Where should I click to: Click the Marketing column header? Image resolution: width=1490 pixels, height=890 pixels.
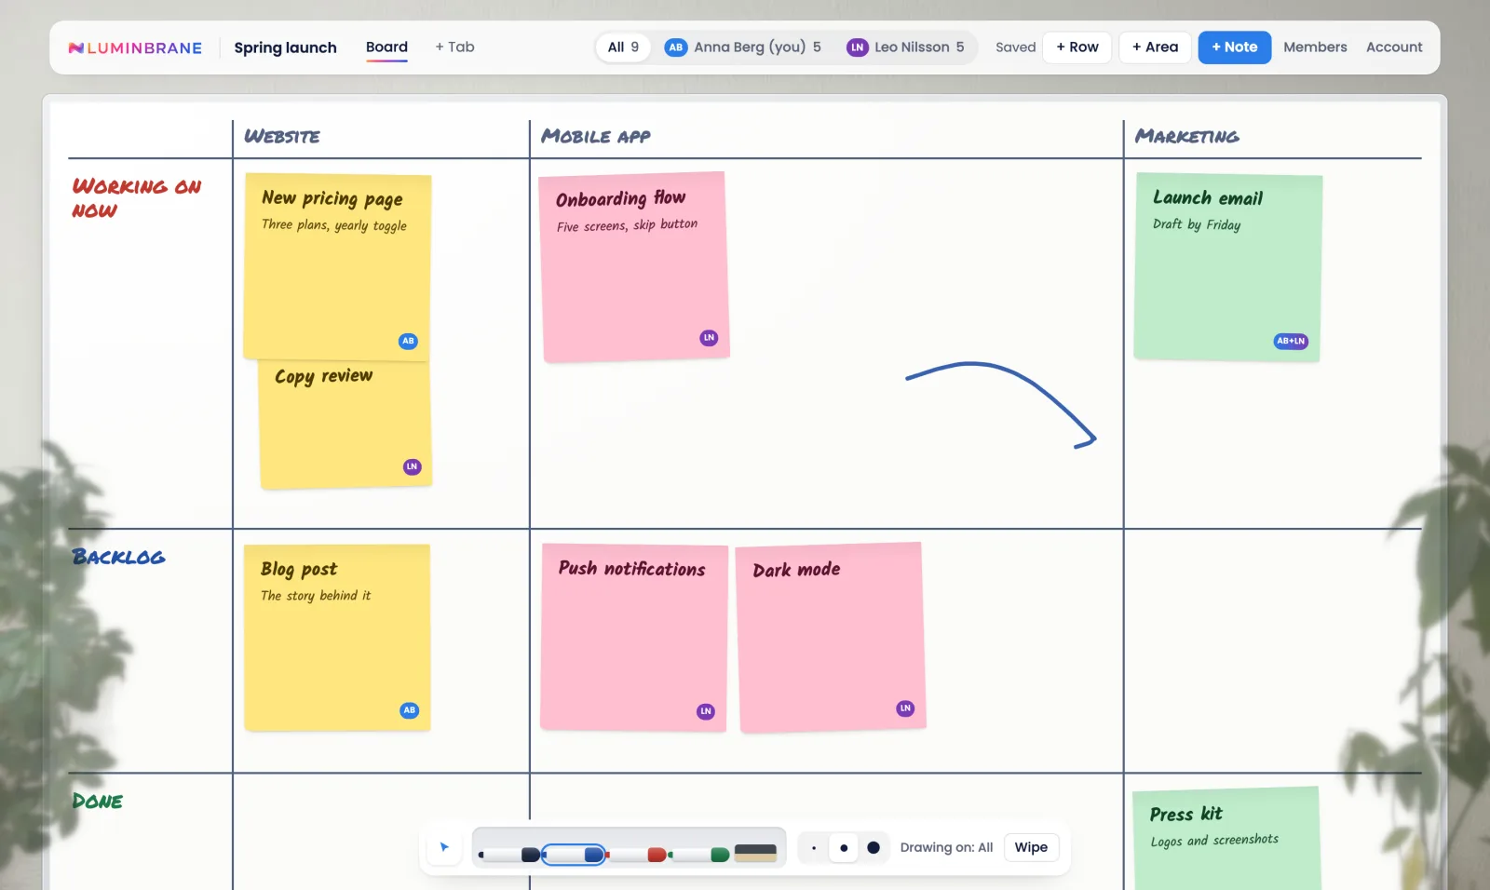point(1187,137)
